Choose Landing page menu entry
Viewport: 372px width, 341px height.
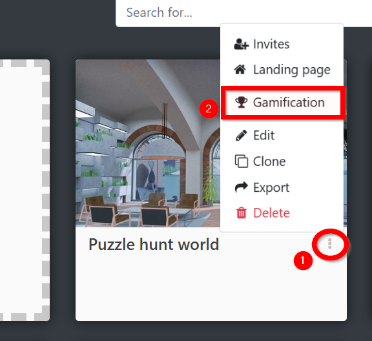pyautogui.click(x=282, y=70)
